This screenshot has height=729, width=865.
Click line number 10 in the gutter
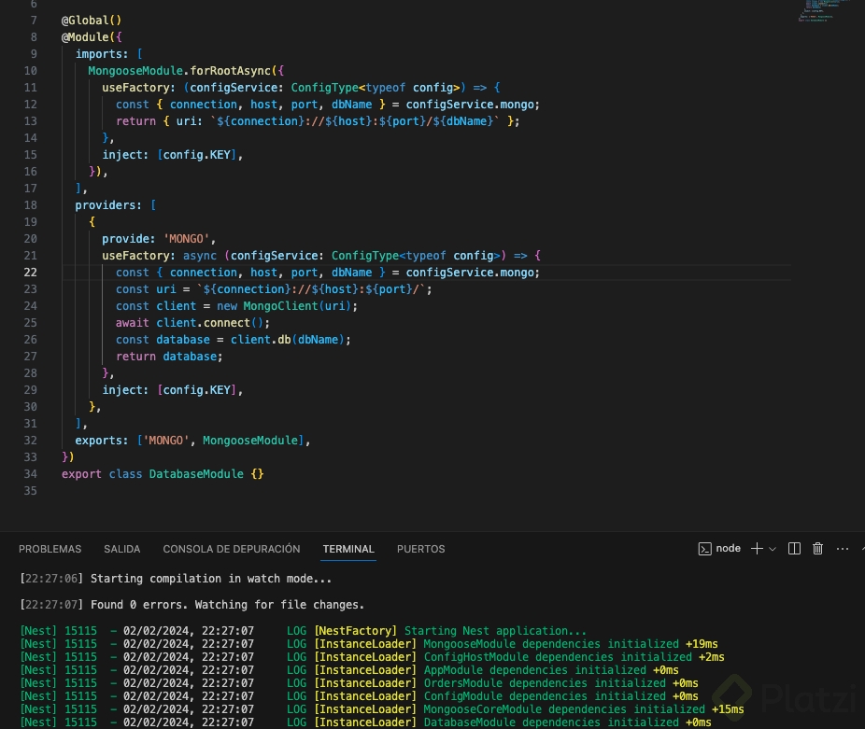(30, 71)
